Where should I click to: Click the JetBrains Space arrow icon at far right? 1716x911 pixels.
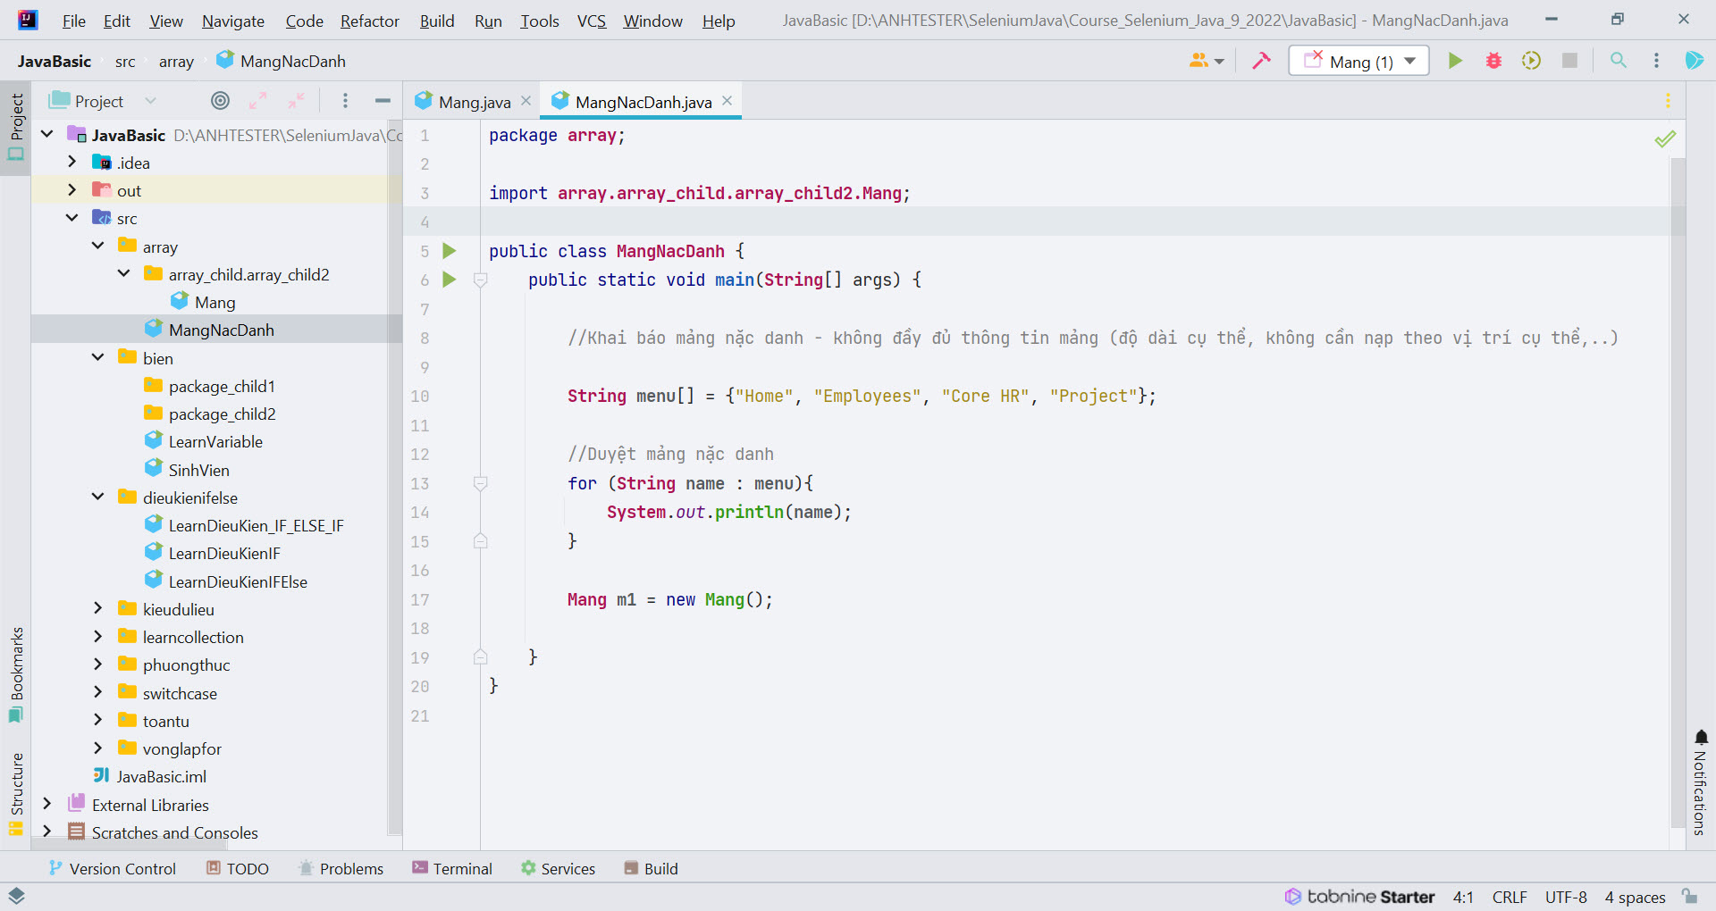pyautogui.click(x=1694, y=61)
